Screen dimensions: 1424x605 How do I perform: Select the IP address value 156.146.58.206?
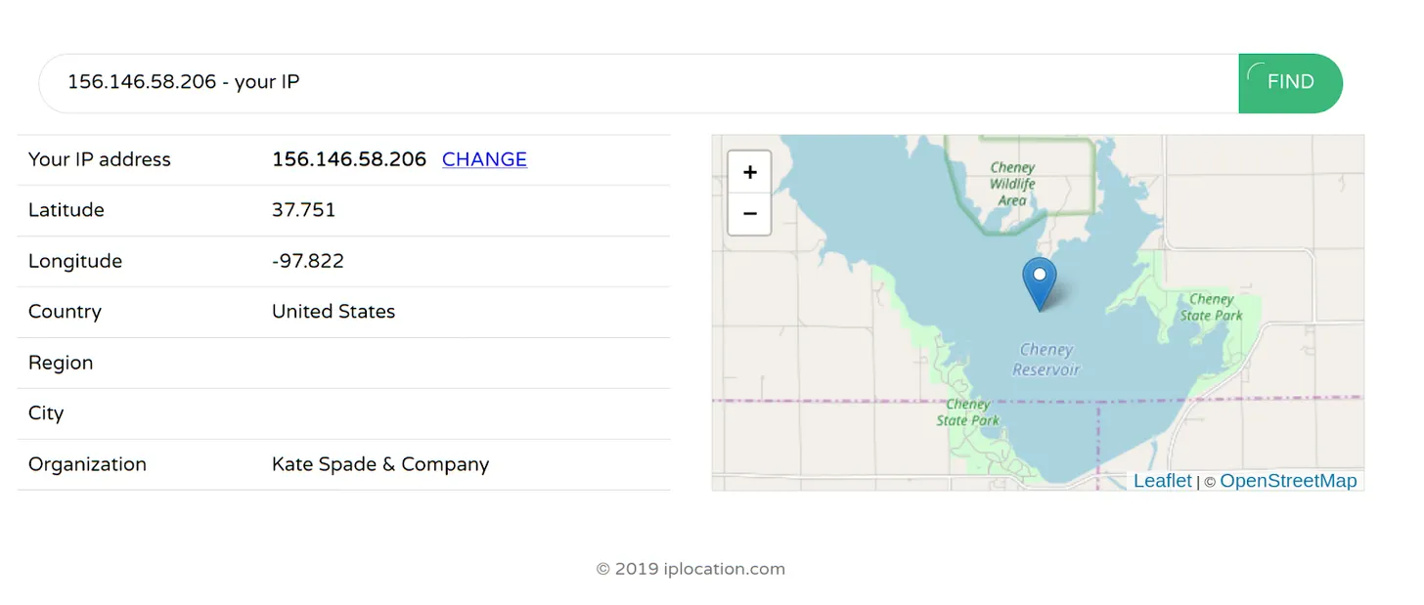coord(349,159)
